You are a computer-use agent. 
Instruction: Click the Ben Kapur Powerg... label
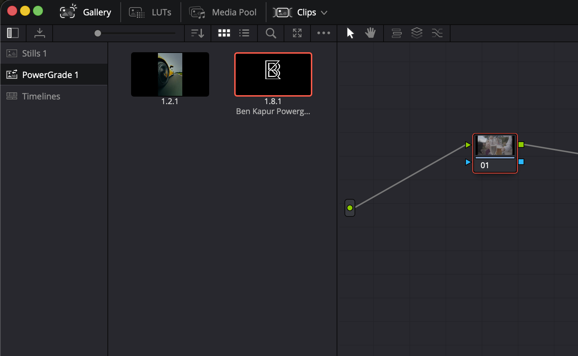click(x=273, y=111)
